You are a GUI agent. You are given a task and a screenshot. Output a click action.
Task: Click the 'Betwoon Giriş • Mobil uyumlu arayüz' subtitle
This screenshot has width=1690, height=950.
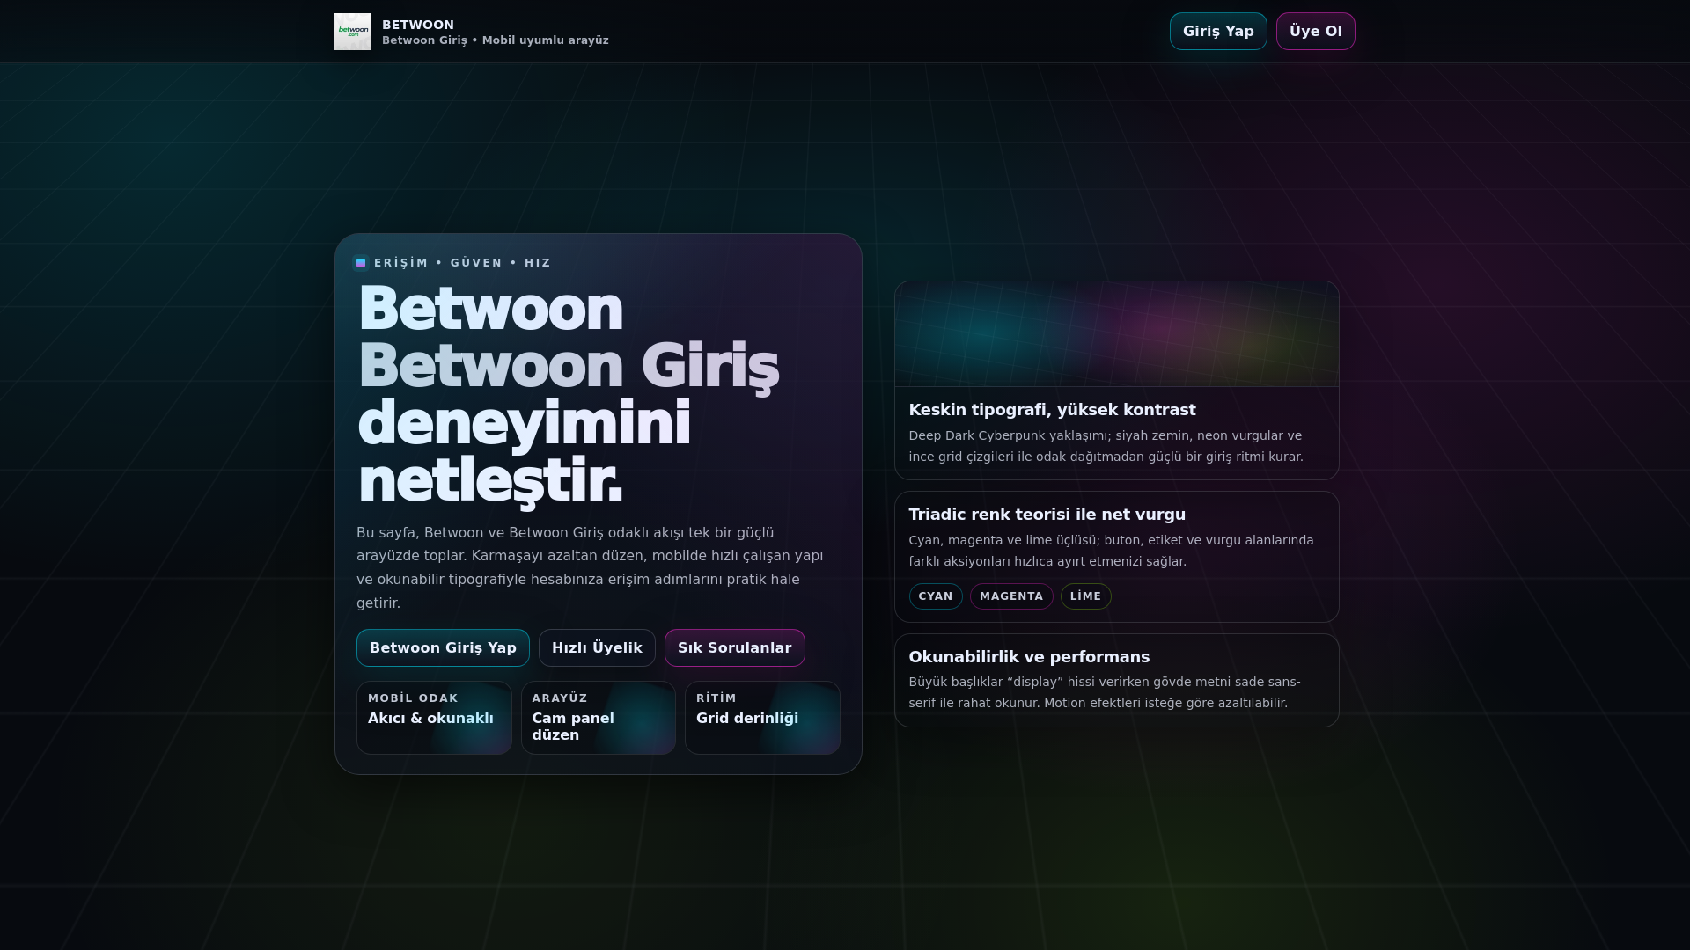(x=496, y=40)
